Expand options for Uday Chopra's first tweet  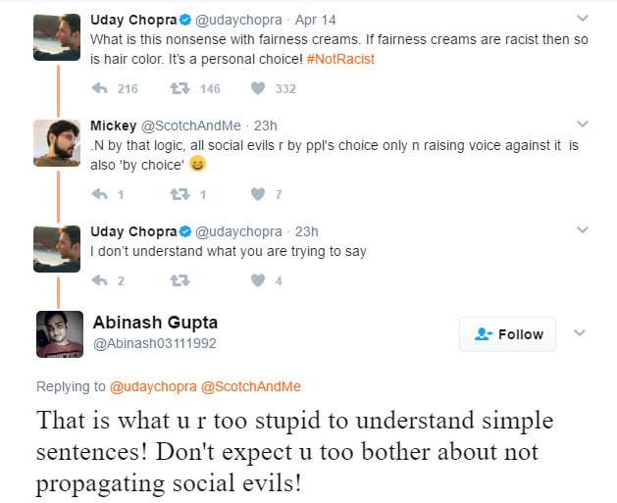582,19
